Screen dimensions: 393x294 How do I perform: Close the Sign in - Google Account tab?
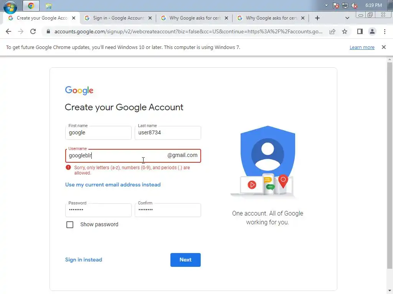(x=150, y=18)
